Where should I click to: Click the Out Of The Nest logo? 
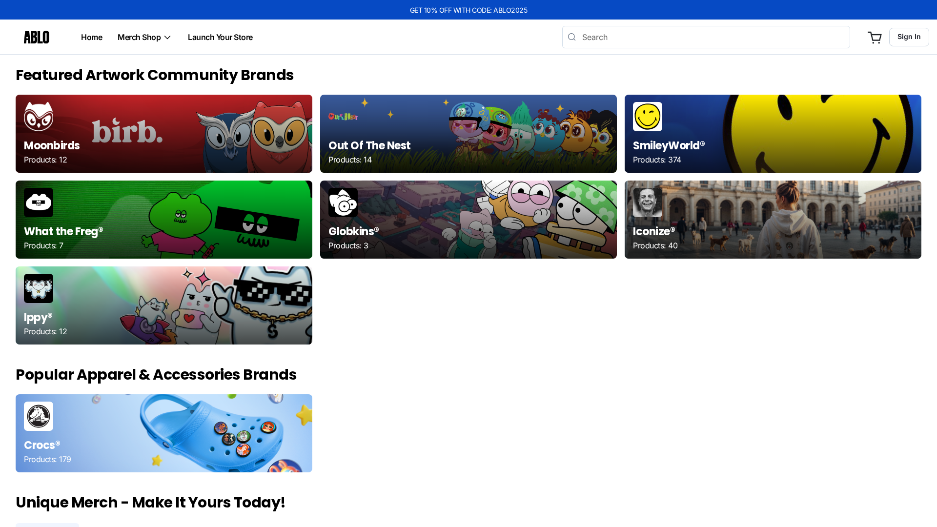click(343, 116)
